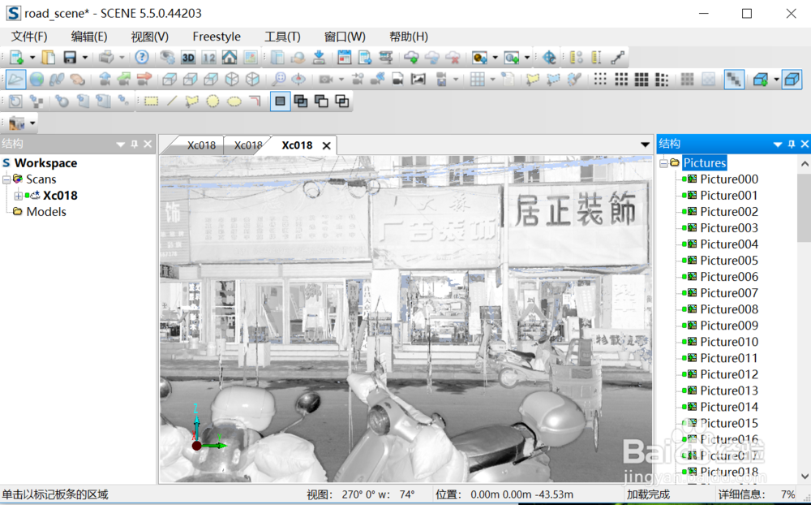Viewport: 811px width, 505px height.
Task: Click the green arrow camera viewpoint icon
Action: point(124,80)
